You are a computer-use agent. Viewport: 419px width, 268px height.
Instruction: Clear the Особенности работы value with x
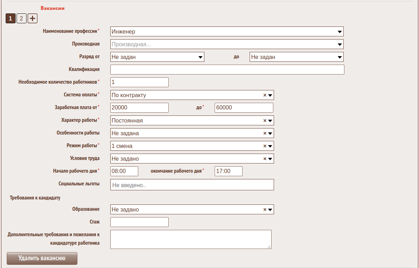264,133
